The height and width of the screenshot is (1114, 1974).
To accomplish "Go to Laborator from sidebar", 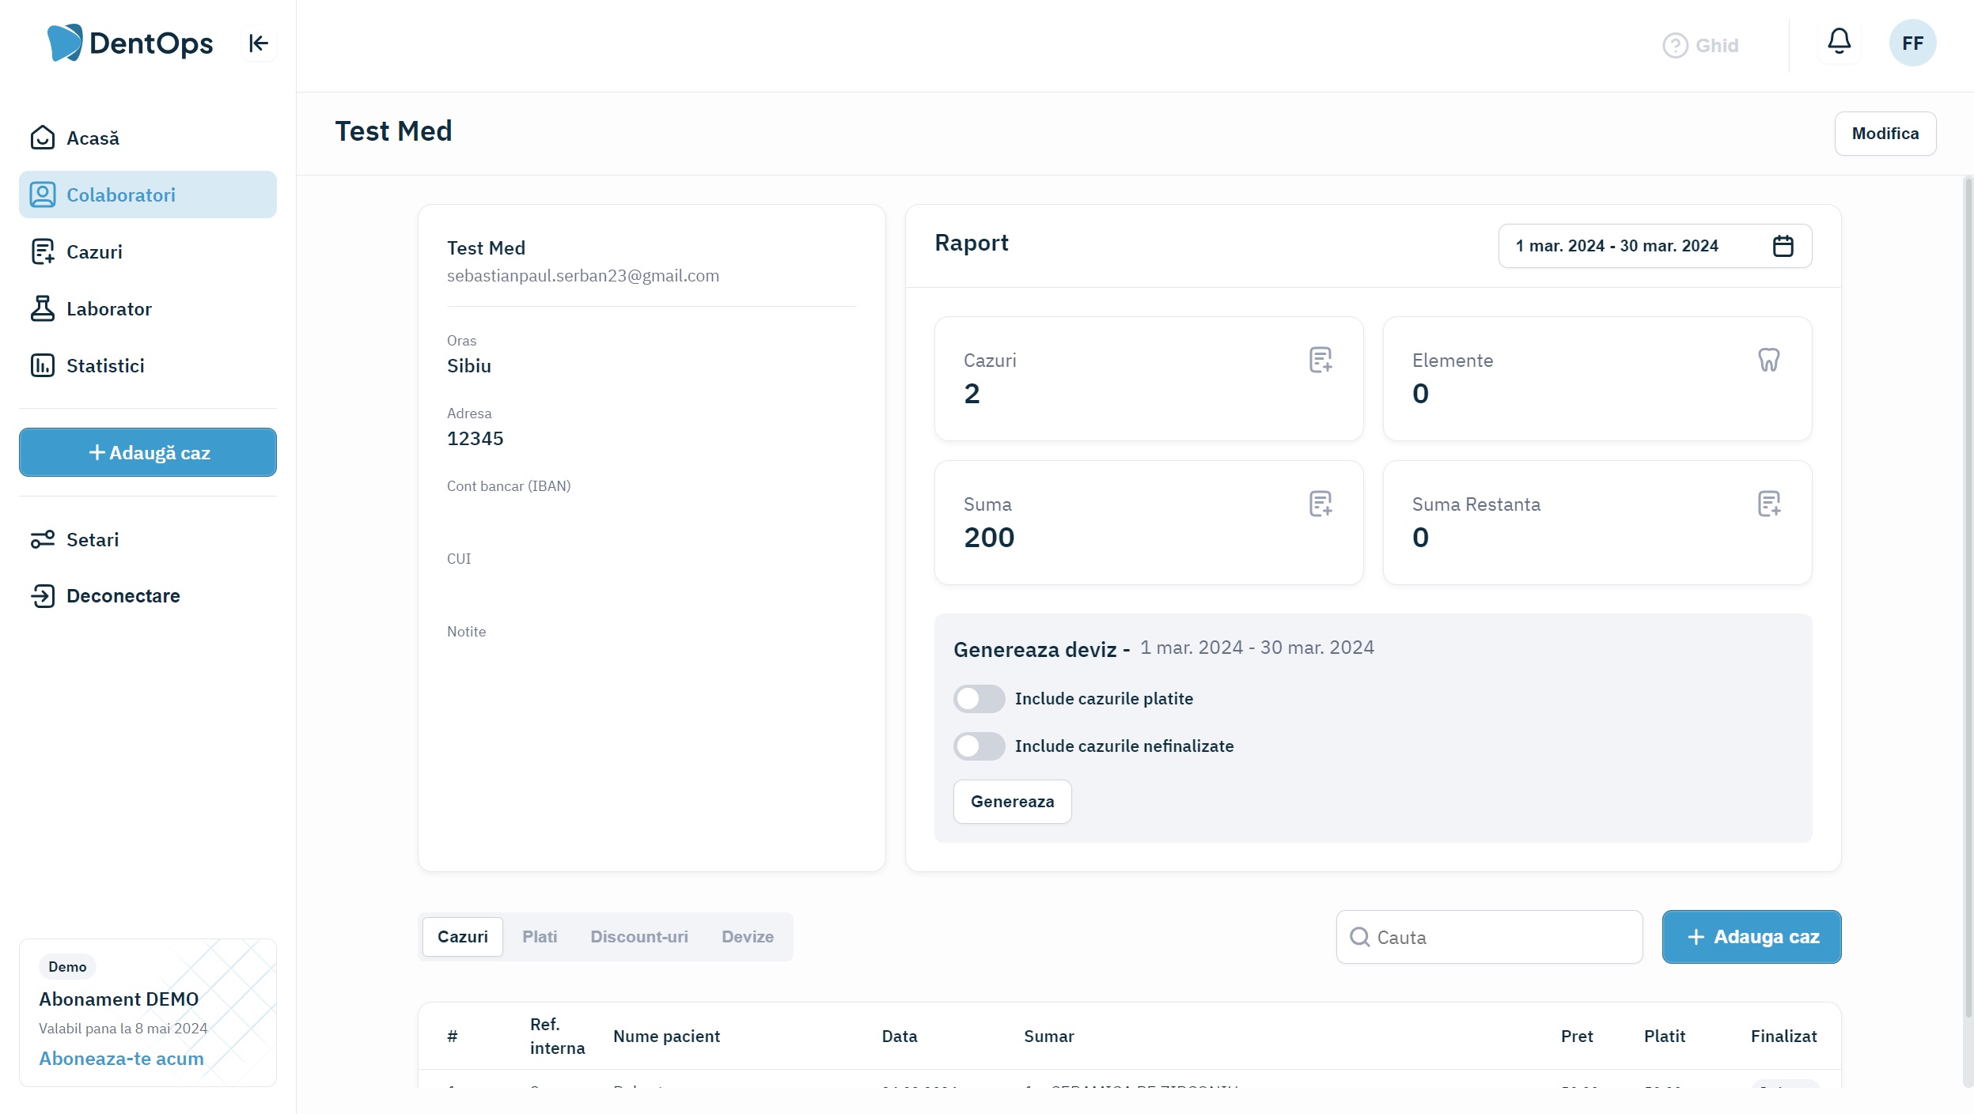I will coord(109,309).
